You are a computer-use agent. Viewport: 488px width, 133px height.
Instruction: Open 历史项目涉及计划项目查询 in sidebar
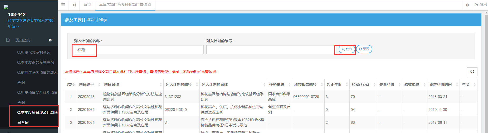(37, 97)
